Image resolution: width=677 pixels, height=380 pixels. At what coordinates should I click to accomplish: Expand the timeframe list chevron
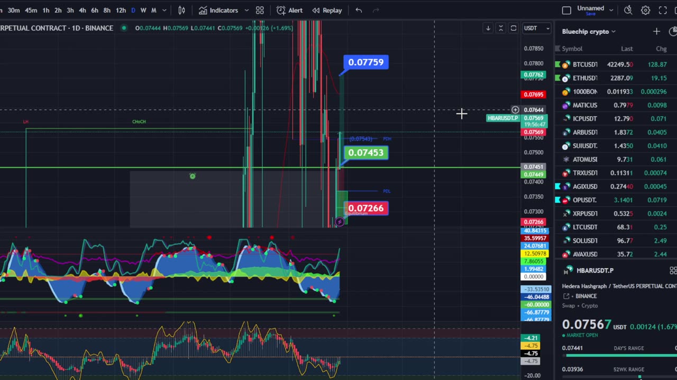click(x=164, y=10)
